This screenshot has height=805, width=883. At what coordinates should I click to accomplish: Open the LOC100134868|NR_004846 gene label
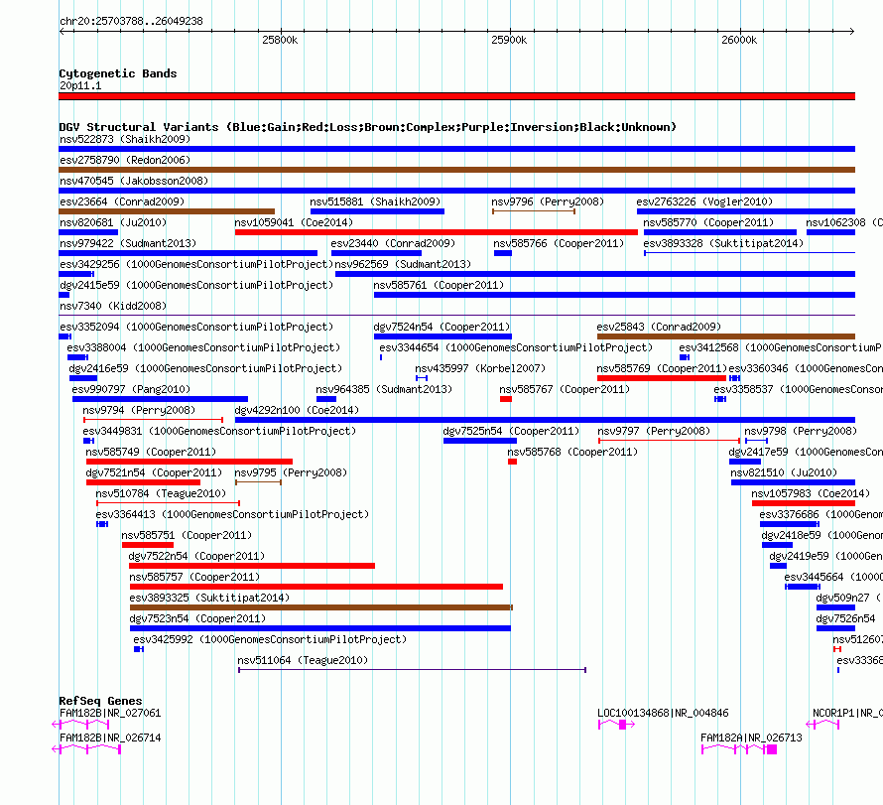click(664, 713)
